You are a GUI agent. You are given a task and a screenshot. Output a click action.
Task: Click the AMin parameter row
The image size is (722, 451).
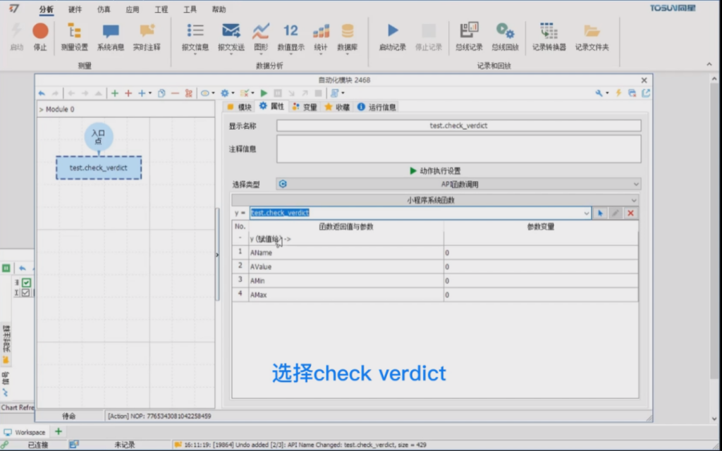(435, 280)
